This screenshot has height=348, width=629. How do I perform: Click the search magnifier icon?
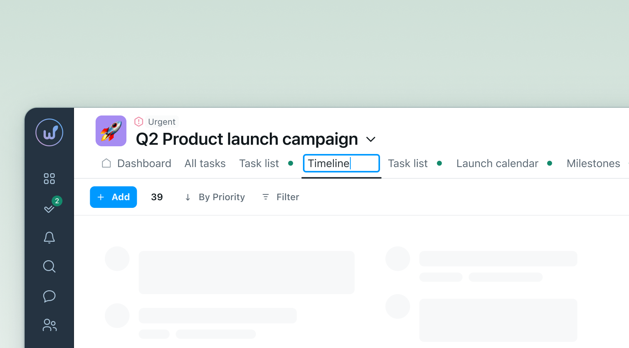(49, 266)
